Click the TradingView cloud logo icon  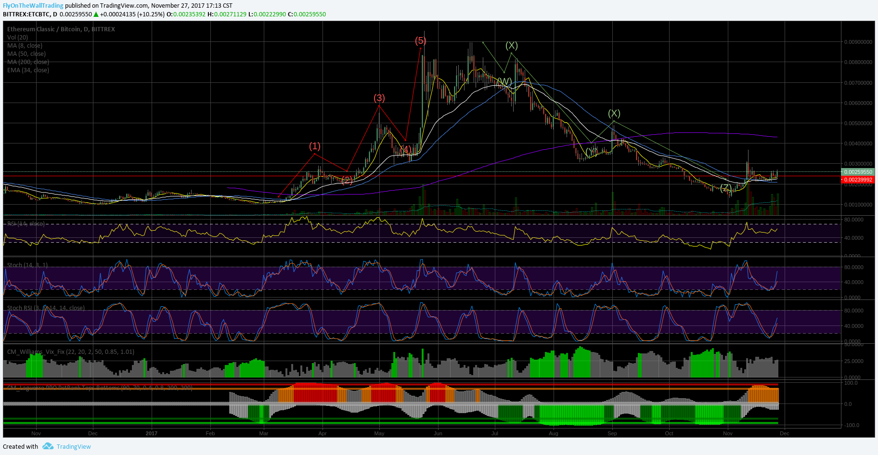click(x=48, y=446)
